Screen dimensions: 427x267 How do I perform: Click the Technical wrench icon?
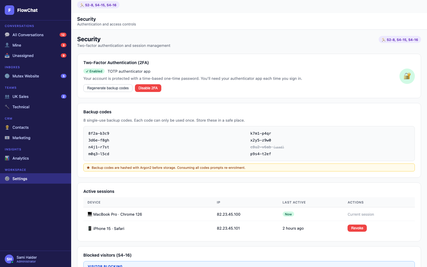click(x=7, y=107)
